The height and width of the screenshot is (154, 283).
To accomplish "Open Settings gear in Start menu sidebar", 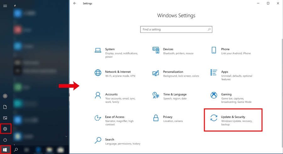I will [x=5, y=129].
